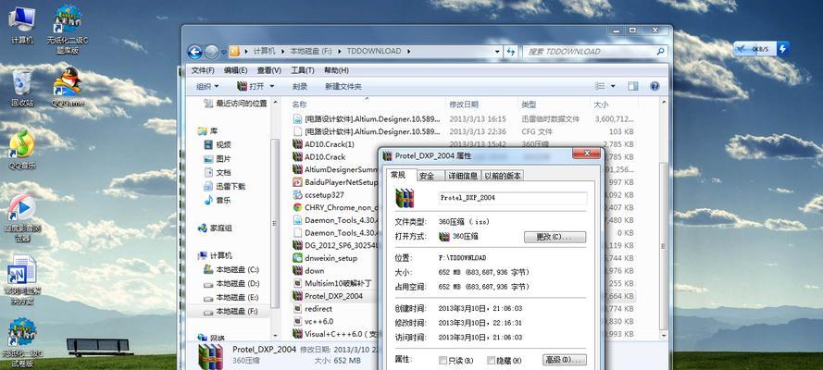Open the 帮助(H) menu
Screen dimensions: 823x370
pyautogui.click(x=336, y=70)
